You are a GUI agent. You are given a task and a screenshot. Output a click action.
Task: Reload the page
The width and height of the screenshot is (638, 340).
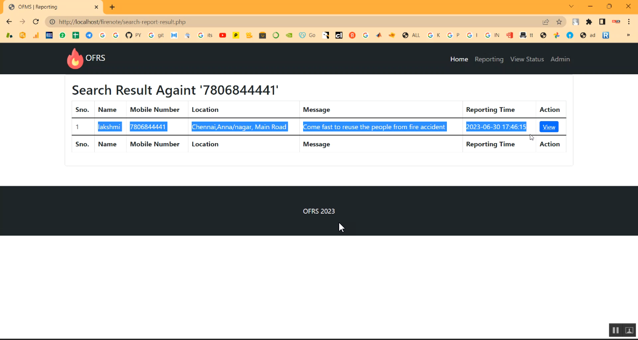click(x=36, y=22)
